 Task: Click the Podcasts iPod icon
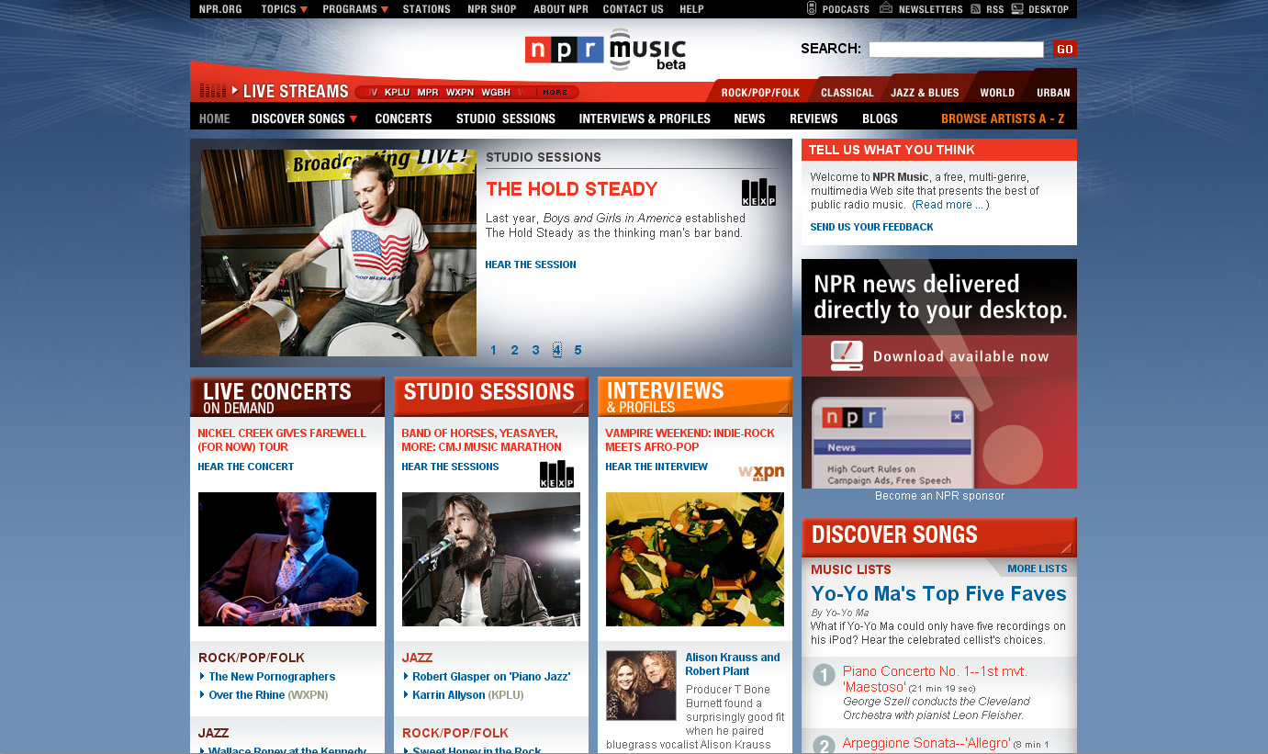811,8
